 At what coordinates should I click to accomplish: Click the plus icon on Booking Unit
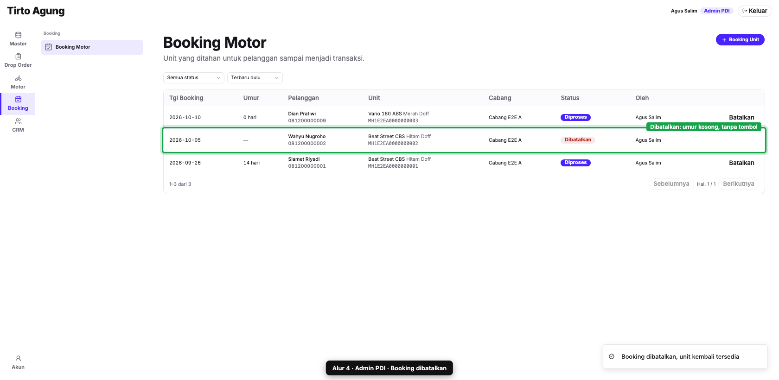pyautogui.click(x=724, y=40)
